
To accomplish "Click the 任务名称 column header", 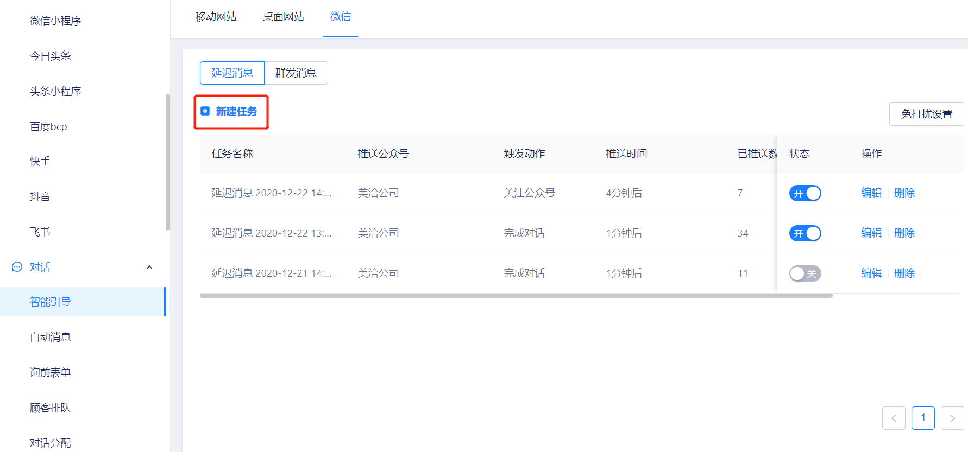I will (x=232, y=154).
